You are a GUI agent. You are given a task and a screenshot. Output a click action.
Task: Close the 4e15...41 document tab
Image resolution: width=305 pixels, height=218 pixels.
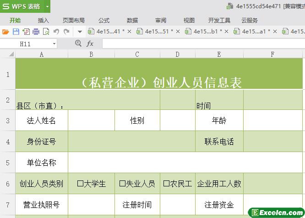129,32
